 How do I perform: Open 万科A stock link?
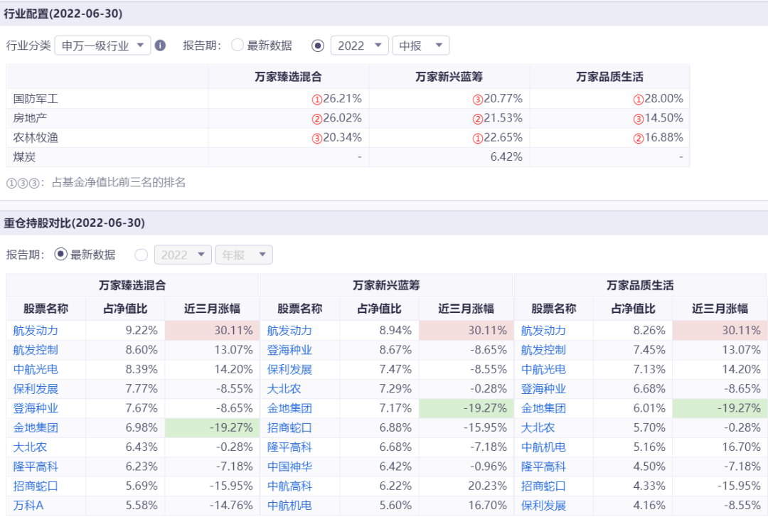[x=28, y=505]
